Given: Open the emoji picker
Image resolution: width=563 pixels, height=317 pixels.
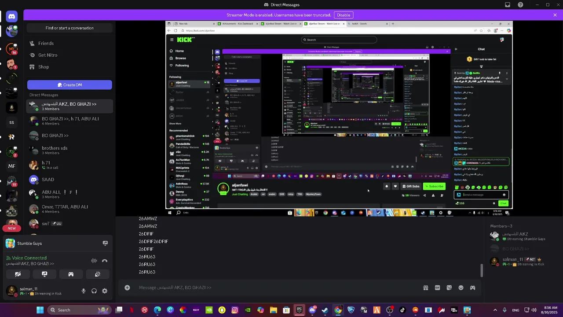Looking at the screenshot, I should tap(461, 288).
